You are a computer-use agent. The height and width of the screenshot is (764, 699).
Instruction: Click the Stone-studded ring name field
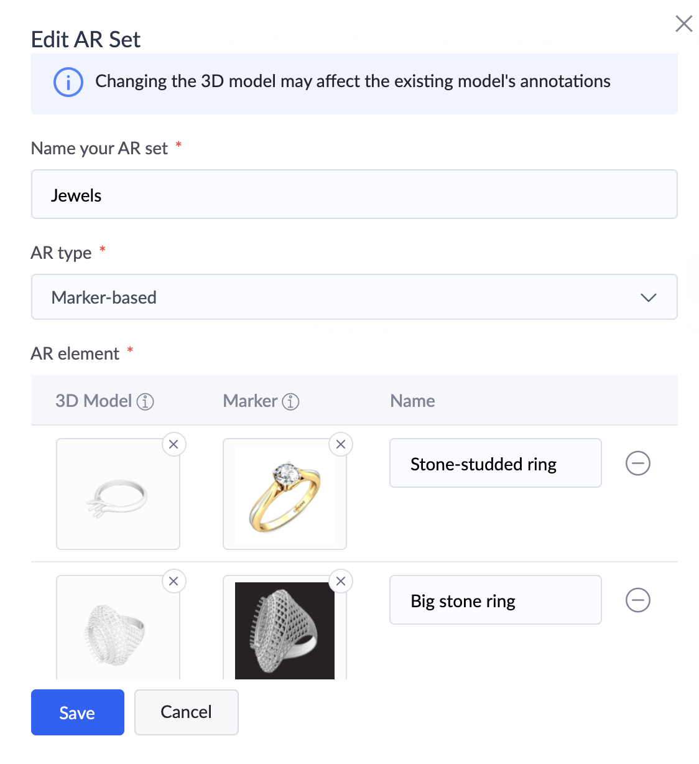point(496,463)
